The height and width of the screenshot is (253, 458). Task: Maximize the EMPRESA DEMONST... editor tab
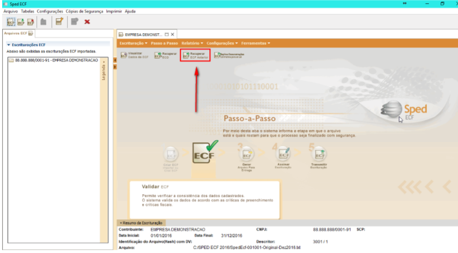[x=166, y=34]
